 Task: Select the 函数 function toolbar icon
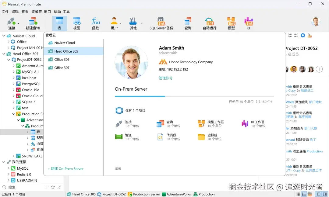pos(95,23)
